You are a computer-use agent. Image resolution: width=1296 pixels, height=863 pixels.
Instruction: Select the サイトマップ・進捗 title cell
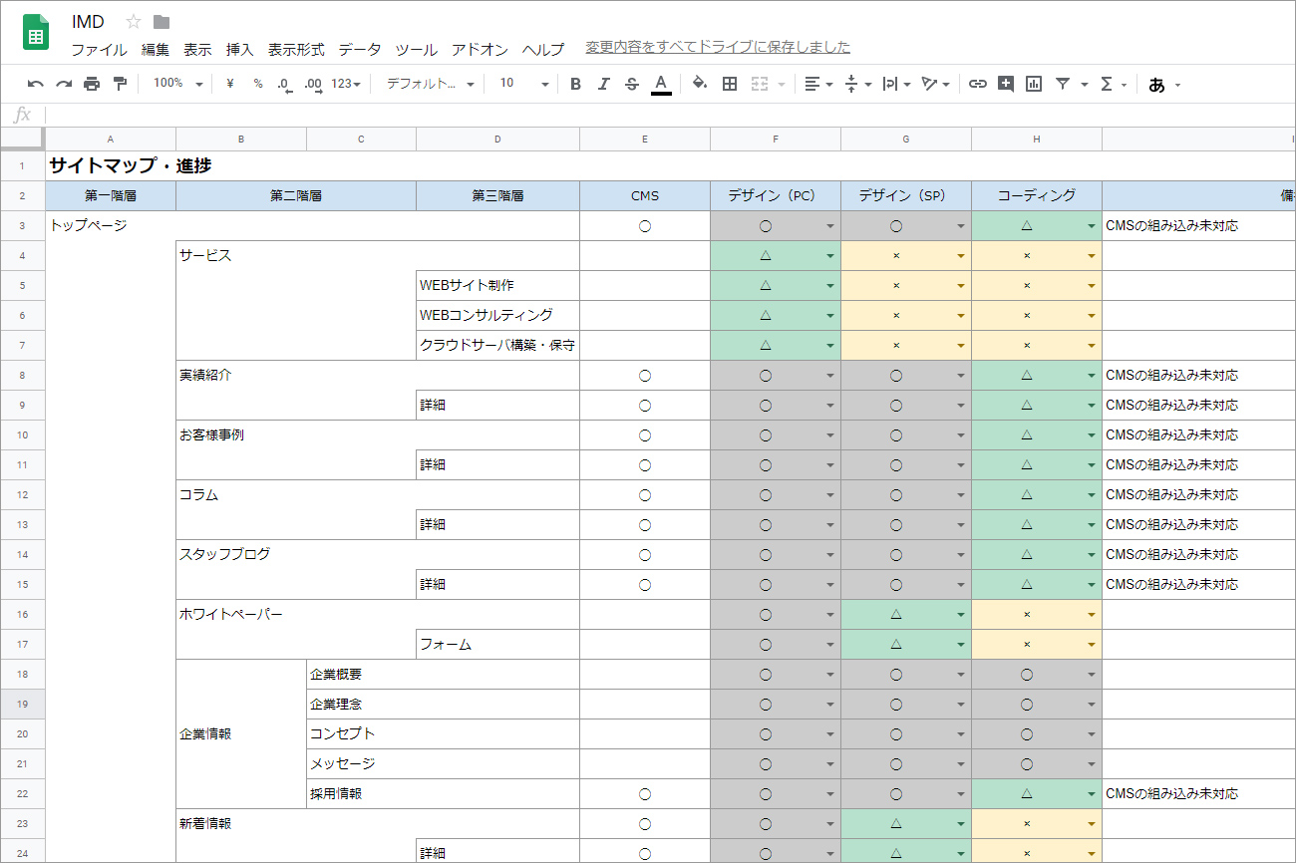(130, 166)
